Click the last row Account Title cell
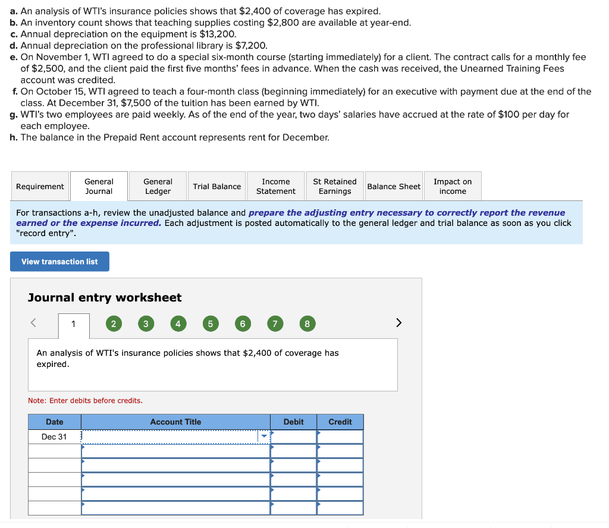 tap(175, 508)
